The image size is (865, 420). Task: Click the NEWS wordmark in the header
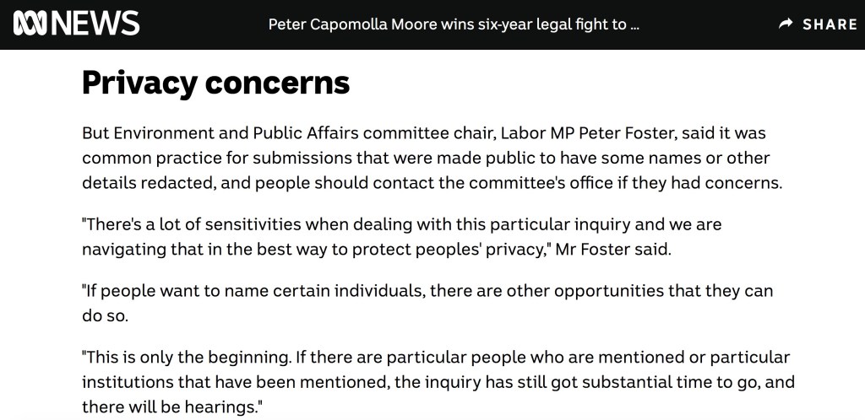click(95, 24)
